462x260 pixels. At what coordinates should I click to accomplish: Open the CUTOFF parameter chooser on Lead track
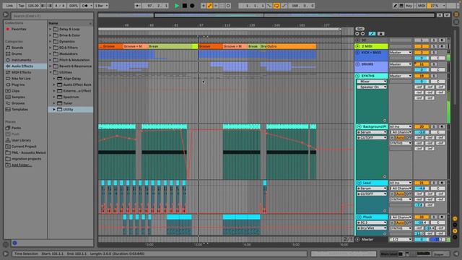click(372, 194)
